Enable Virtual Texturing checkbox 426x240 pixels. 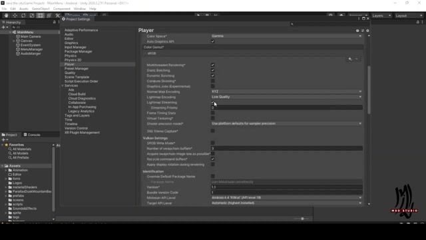pyautogui.click(x=213, y=118)
